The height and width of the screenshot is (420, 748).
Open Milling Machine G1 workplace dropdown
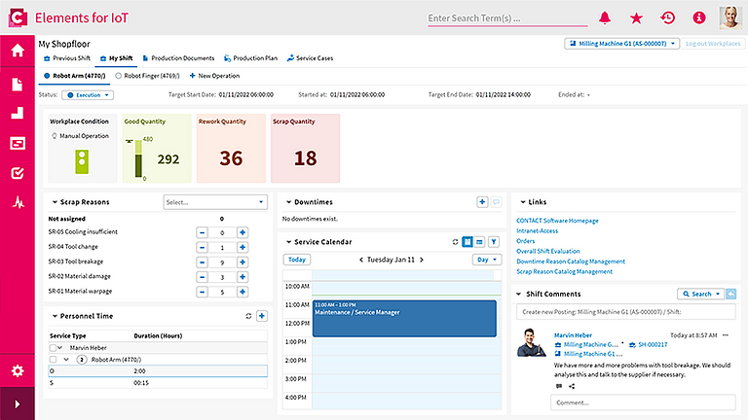(621, 44)
